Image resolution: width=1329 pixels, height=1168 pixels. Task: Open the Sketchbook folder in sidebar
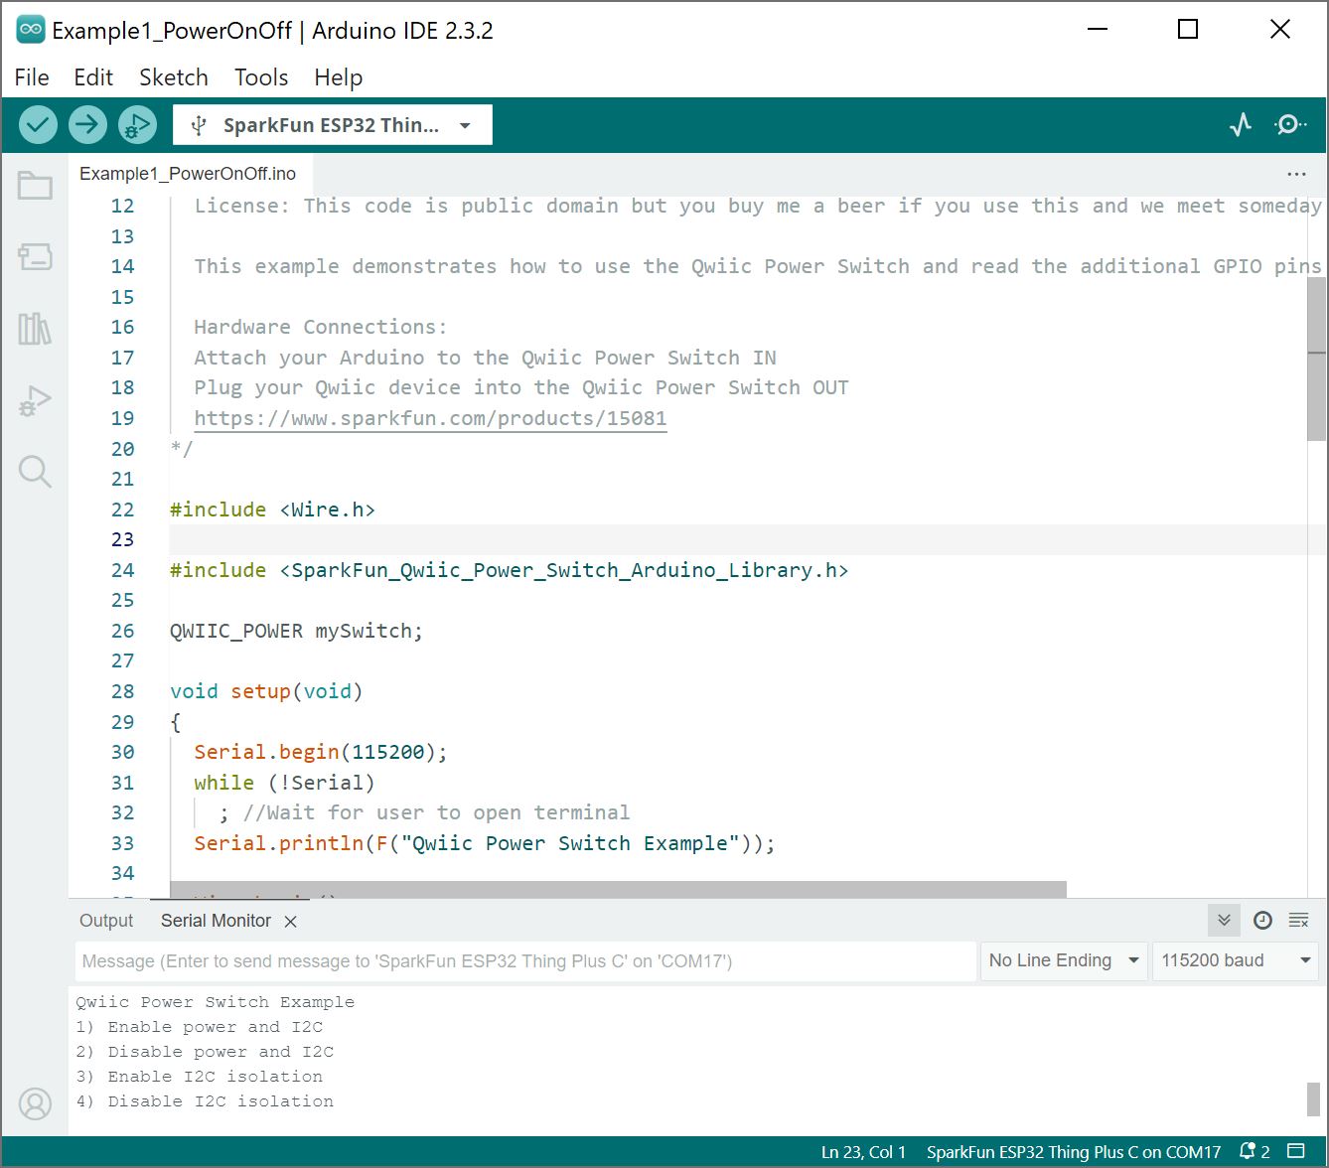pos(35,186)
